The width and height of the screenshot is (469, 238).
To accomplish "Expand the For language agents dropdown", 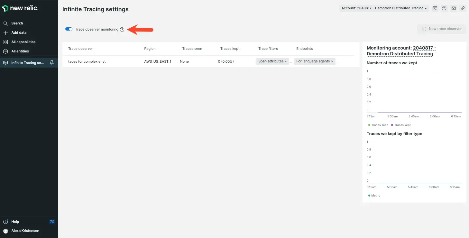I will click(x=315, y=61).
